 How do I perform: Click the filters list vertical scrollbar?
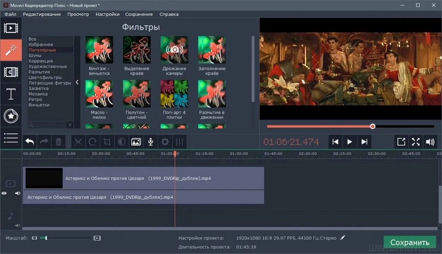pos(253,69)
